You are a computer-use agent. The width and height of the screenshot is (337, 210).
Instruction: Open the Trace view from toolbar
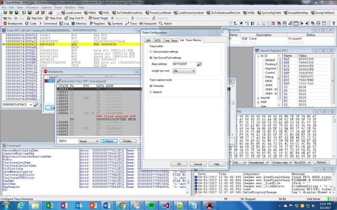pos(131,24)
